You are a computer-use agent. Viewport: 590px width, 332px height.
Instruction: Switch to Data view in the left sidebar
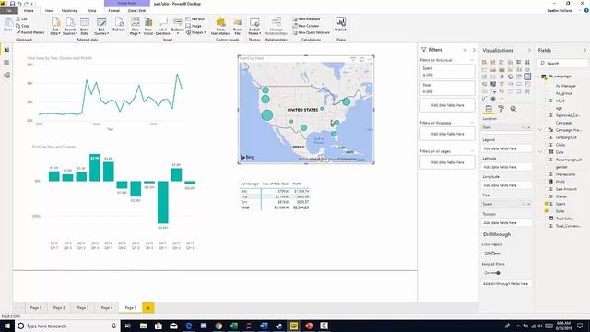coord(6,63)
